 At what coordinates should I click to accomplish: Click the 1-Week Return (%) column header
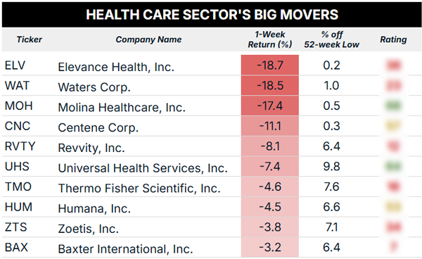pos(270,39)
